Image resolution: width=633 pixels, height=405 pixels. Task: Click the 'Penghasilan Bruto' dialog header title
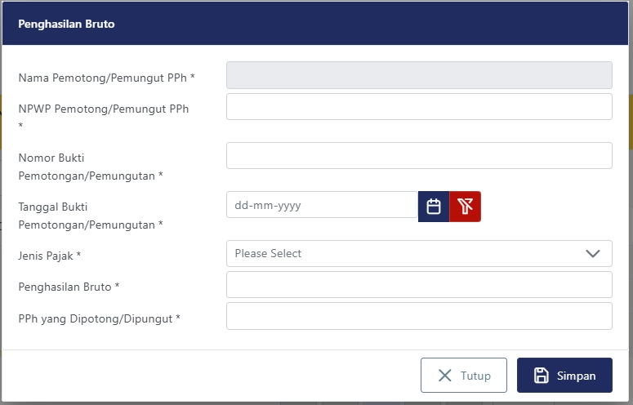pyautogui.click(x=66, y=24)
